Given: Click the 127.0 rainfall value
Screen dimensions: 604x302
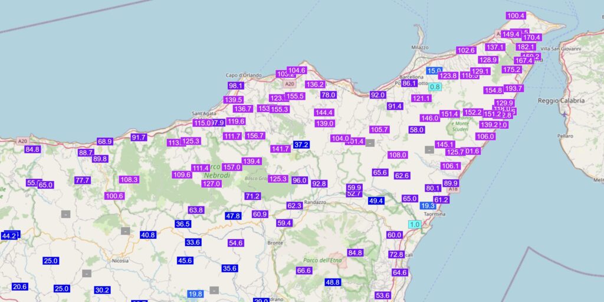Looking at the screenshot, I should [x=212, y=184].
